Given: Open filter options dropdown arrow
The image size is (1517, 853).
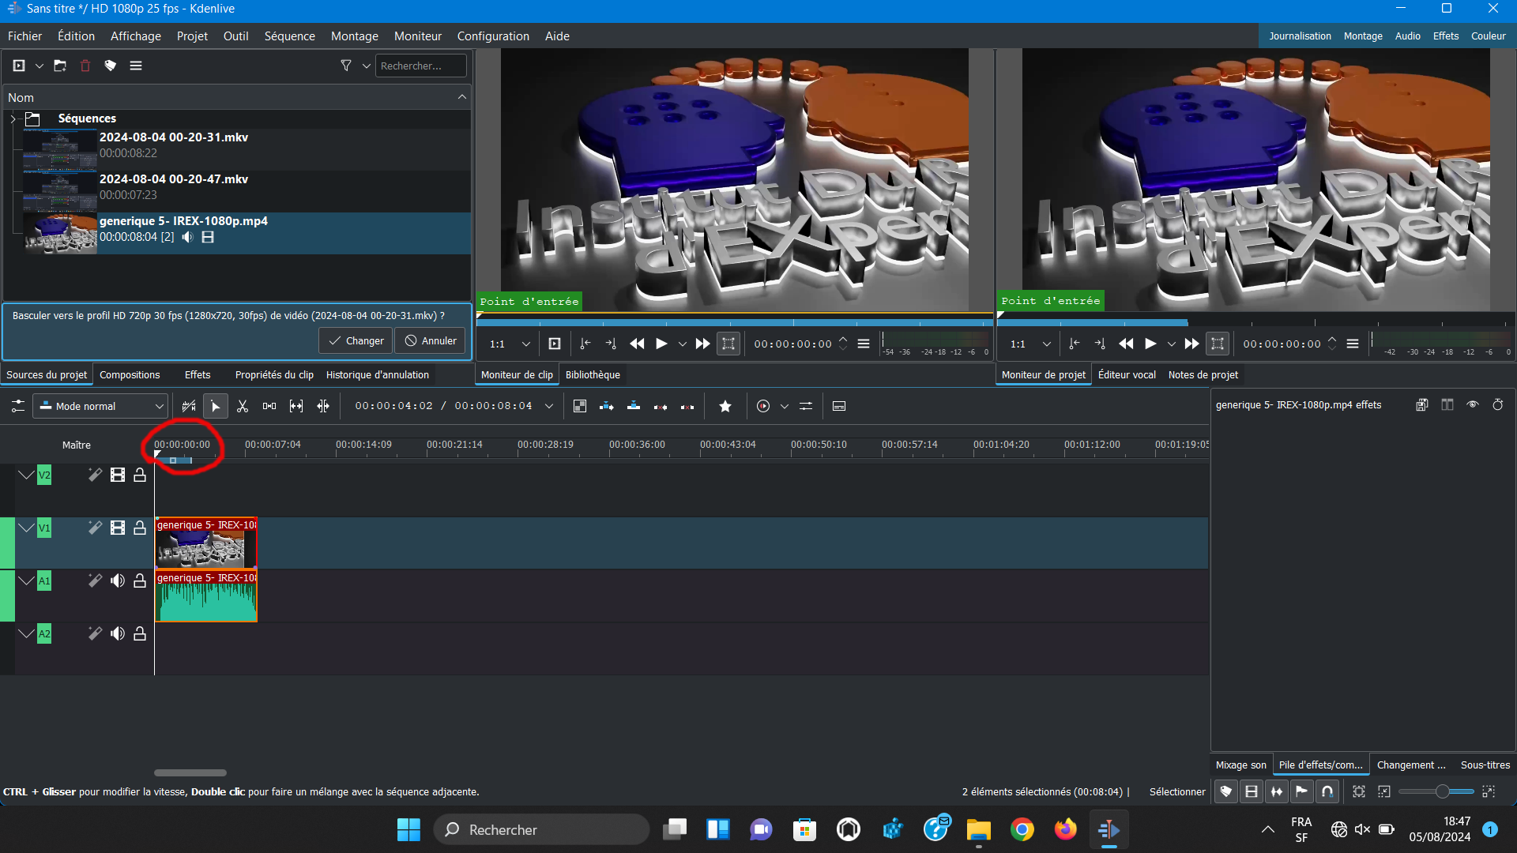Looking at the screenshot, I should point(367,66).
